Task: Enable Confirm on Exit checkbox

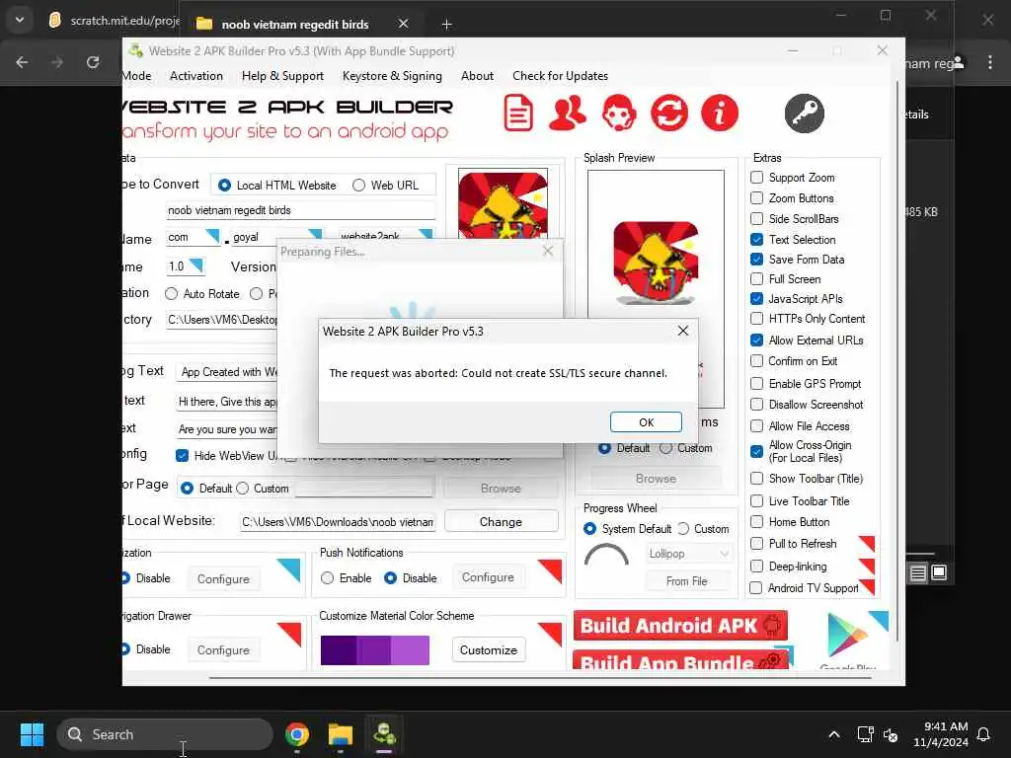Action: pyautogui.click(x=757, y=361)
